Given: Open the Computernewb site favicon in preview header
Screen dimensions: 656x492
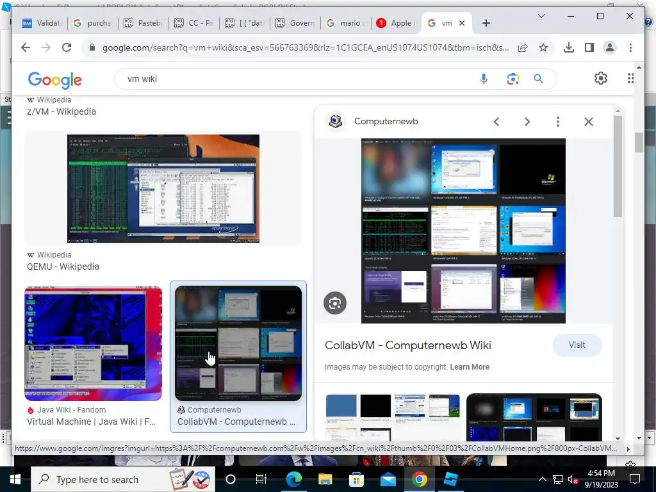Looking at the screenshot, I should click(x=336, y=121).
